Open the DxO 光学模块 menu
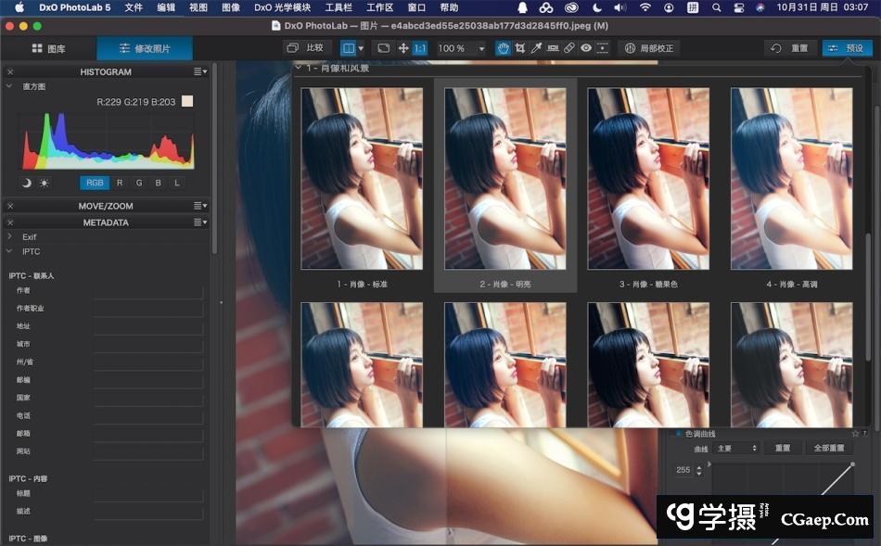This screenshot has height=546, width=881. tap(282, 7)
